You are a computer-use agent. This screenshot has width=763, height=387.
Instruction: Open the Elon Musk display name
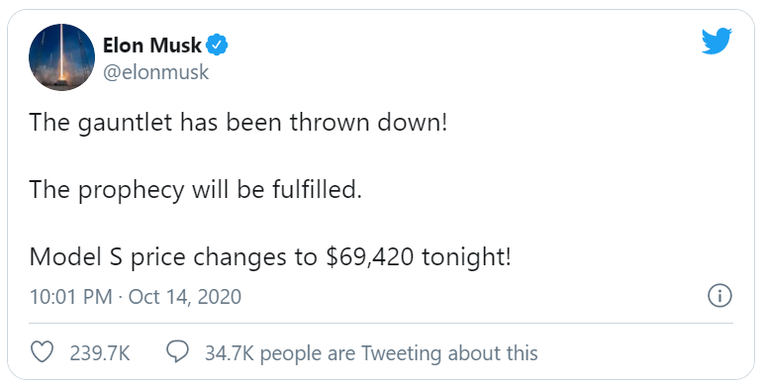coord(151,46)
